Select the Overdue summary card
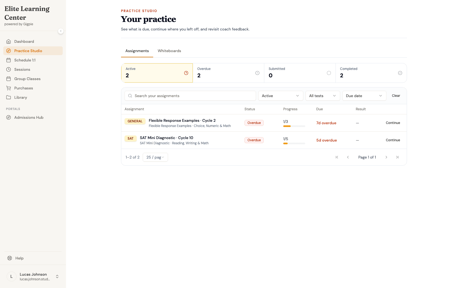Screen dimensions: 462x288 pos(228,73)
